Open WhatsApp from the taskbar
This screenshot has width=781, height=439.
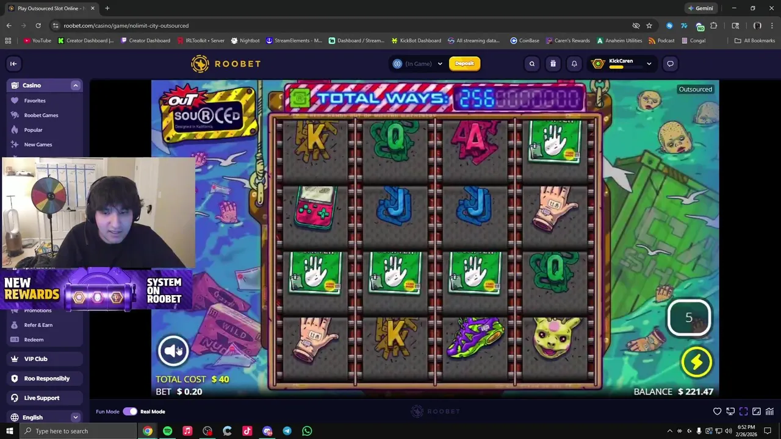click(307, 431)
